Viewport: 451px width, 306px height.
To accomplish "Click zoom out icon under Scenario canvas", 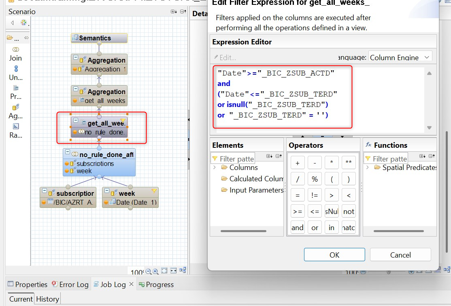I will (x=149, y=271).
